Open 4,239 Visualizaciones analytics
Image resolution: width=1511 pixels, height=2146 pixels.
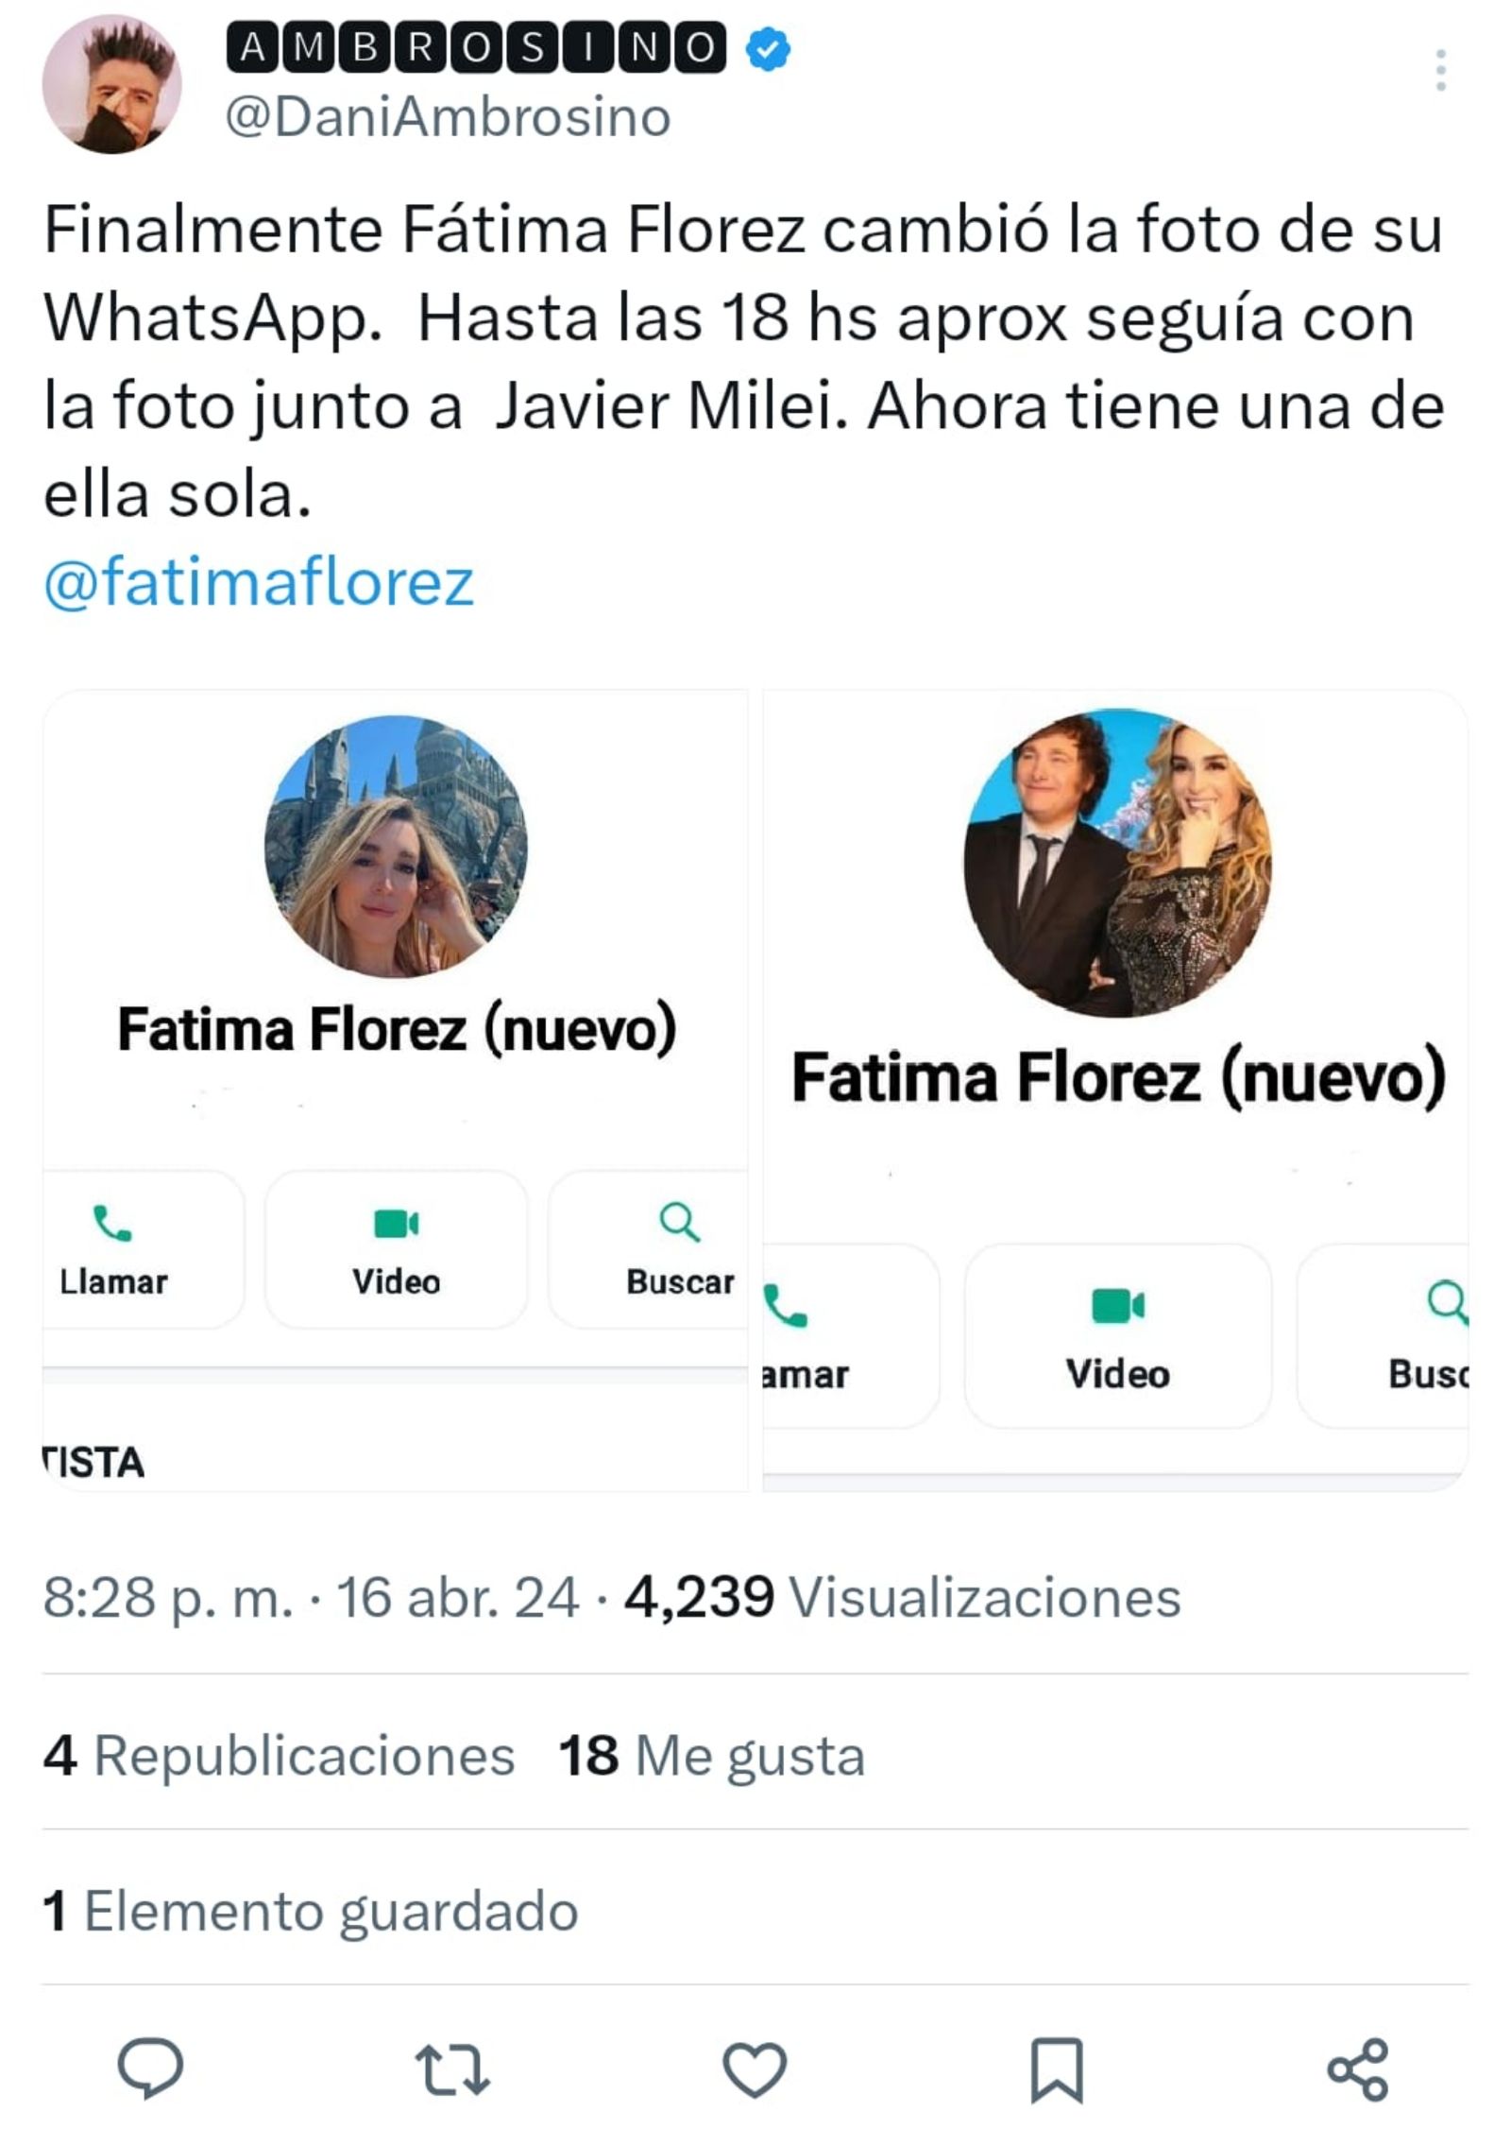click(902, 1597)
